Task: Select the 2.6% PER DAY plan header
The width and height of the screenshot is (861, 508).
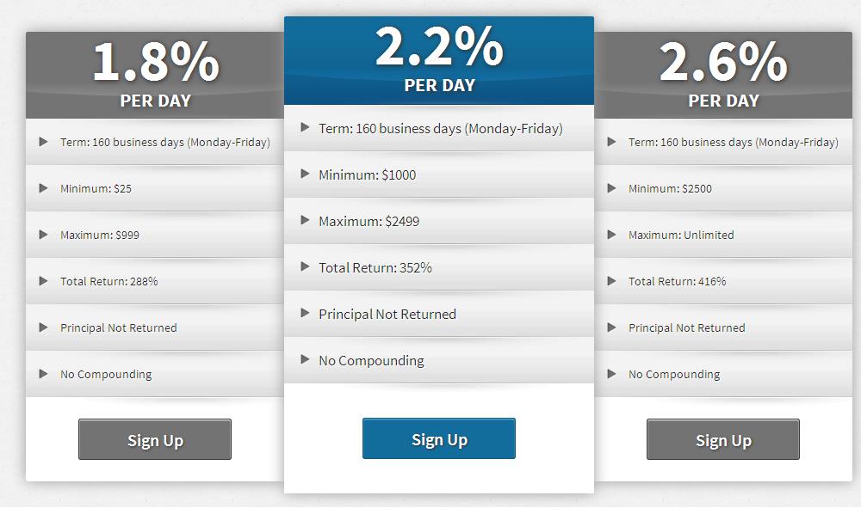Action: [x=723, y=76]
